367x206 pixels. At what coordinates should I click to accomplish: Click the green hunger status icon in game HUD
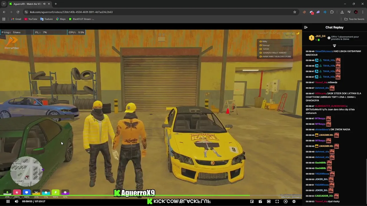[7, 193]
